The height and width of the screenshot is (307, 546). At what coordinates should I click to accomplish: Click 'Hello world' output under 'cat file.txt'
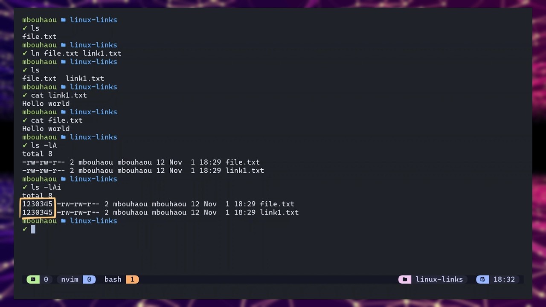(x=46, y=129)
